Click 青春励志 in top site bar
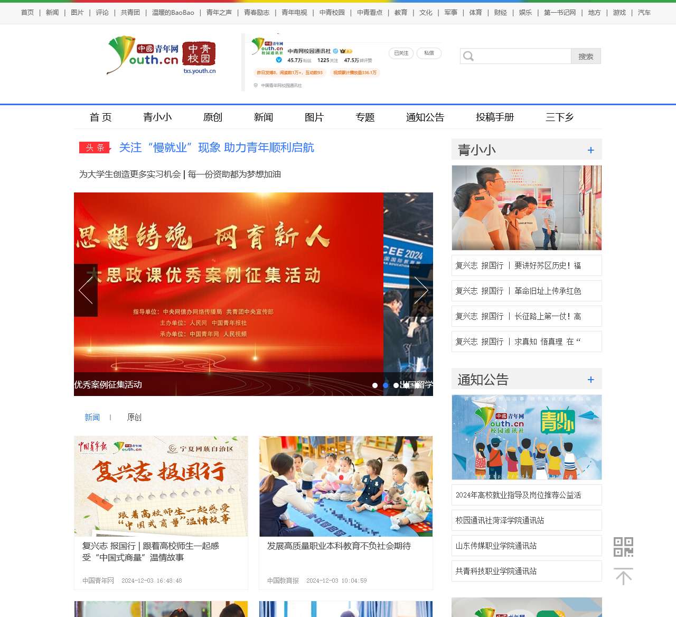Screen dimensions: 676x617 click(x=257, y=12)
